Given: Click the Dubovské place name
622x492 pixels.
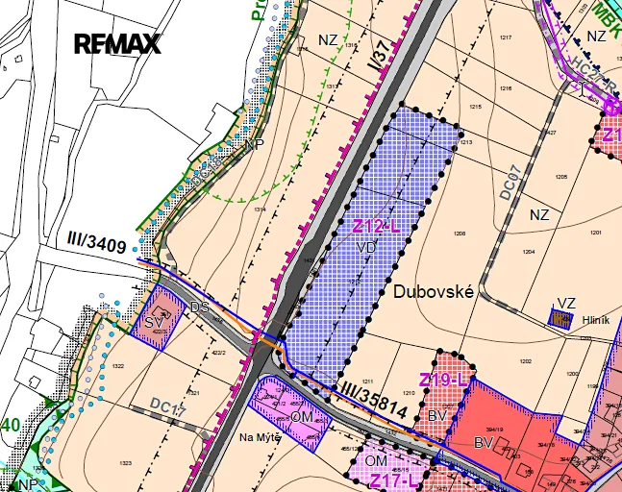Looking at the screenshot, I should (x=434, y=292).
